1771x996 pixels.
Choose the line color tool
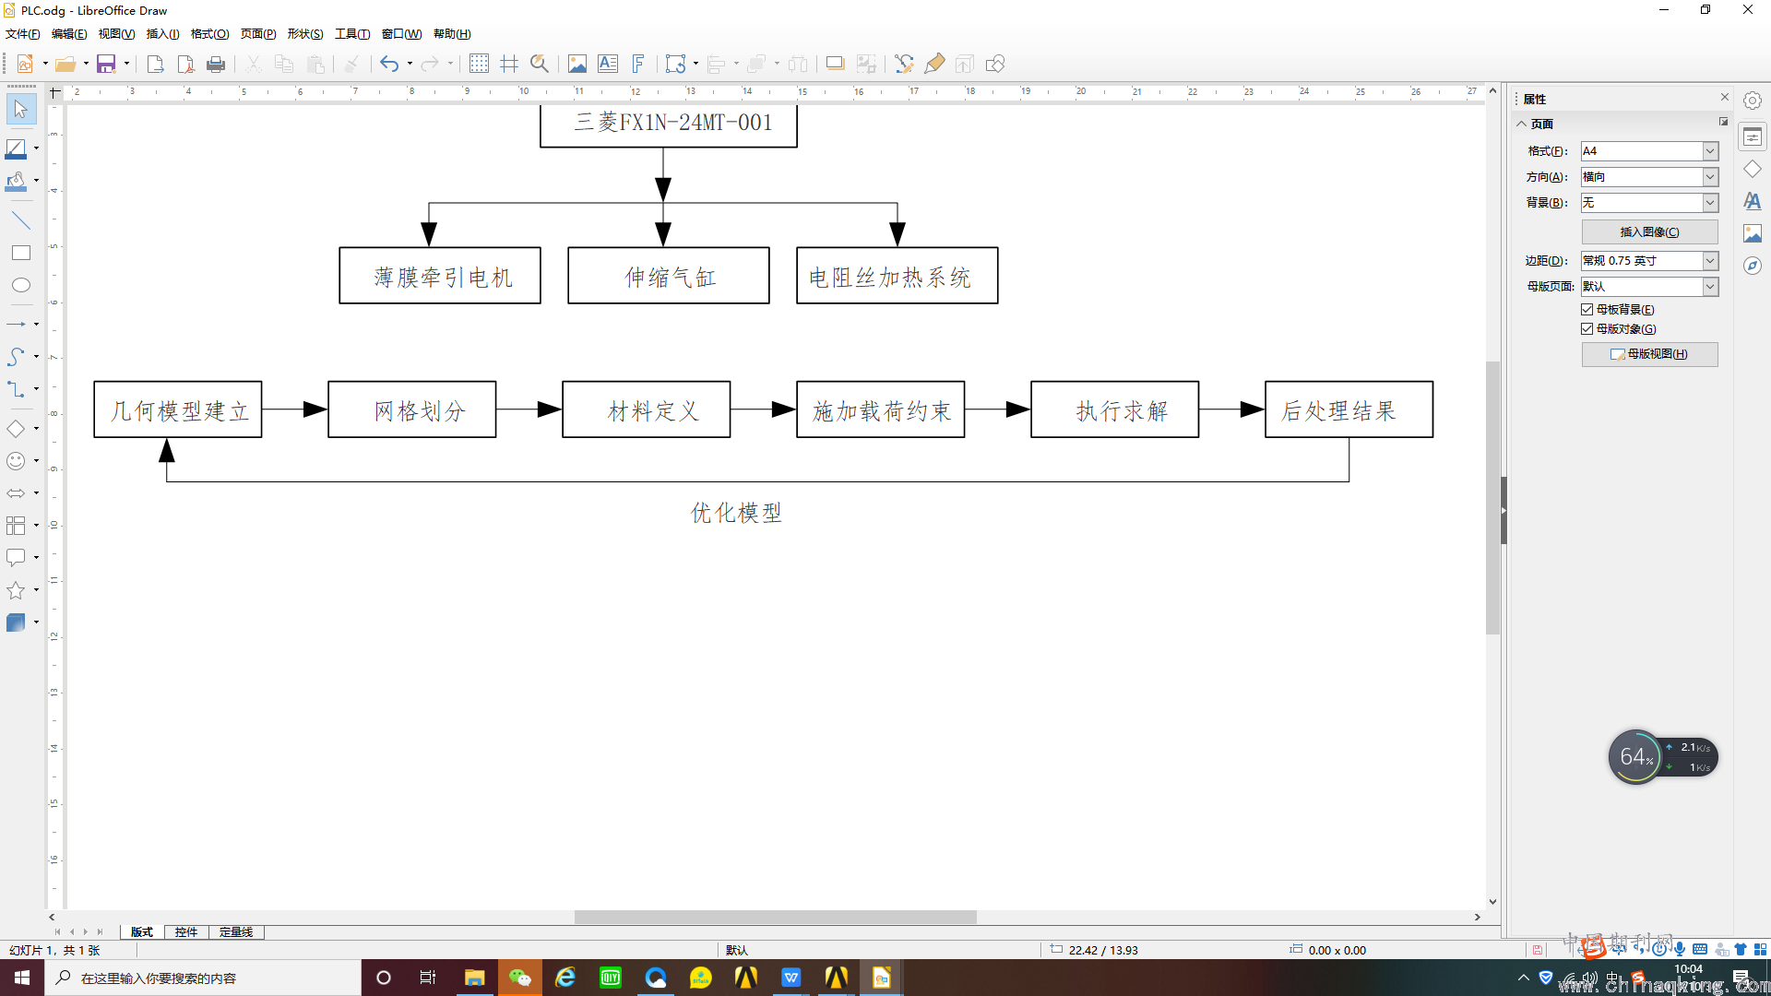(17, 148)
